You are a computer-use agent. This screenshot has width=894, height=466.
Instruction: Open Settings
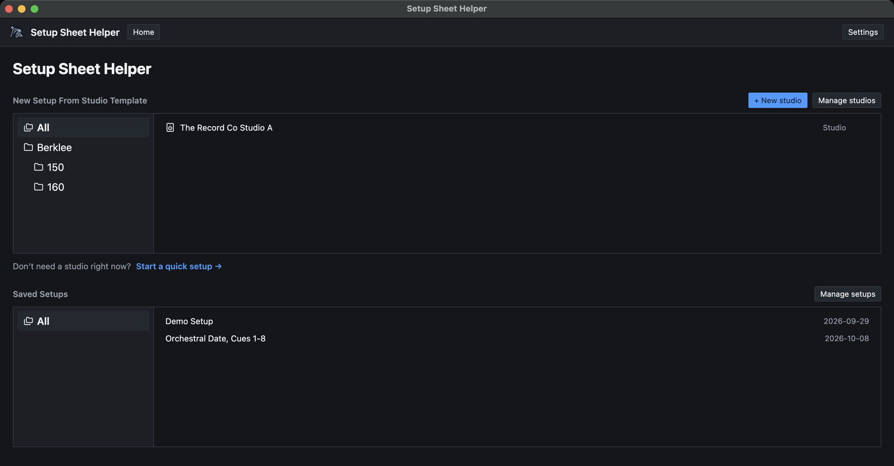(863, 32)
